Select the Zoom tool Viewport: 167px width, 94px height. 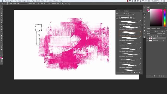click(x=2, y=52)
